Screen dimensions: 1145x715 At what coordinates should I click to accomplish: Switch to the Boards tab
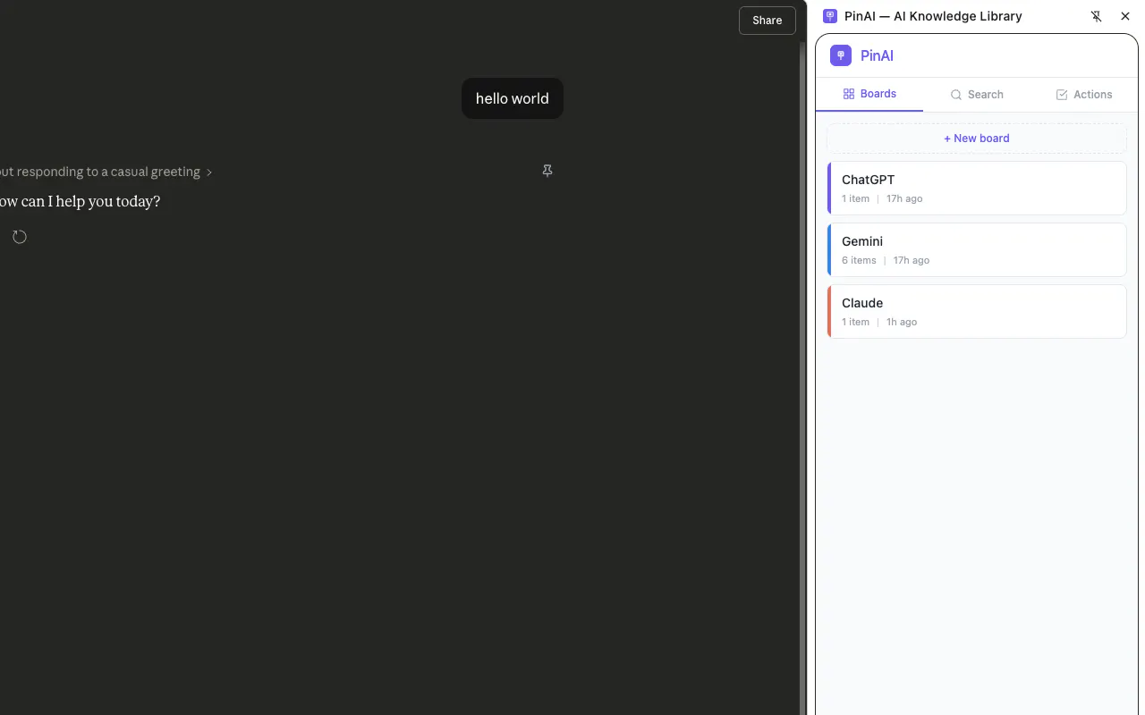tap(869, 94)
